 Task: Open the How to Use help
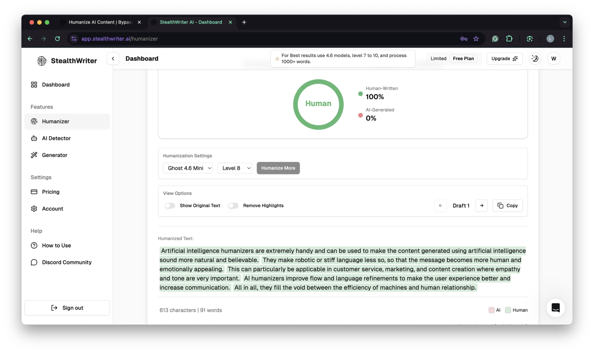click(67, 246)
